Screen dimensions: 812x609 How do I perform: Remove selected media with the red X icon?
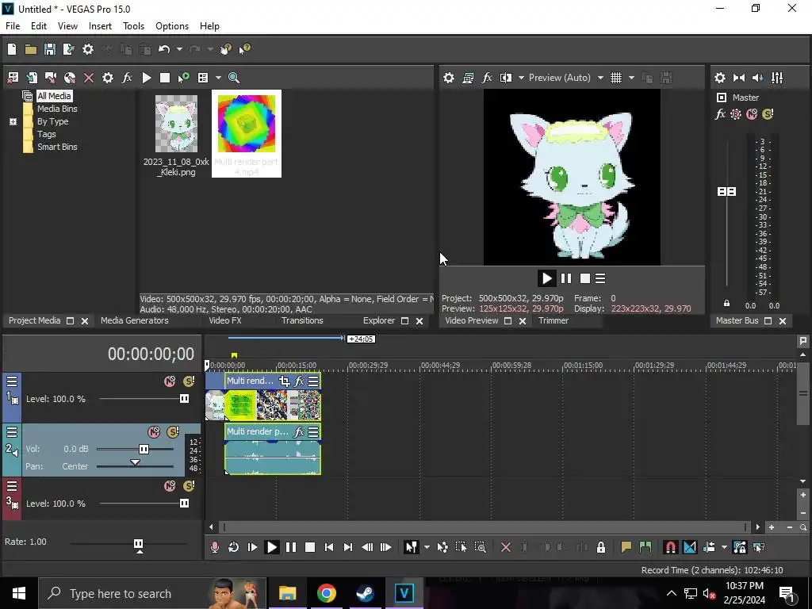click(89, 78)
